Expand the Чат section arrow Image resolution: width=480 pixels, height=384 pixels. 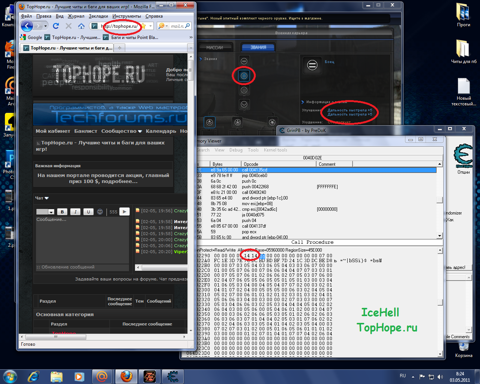[x=47, y=198]
